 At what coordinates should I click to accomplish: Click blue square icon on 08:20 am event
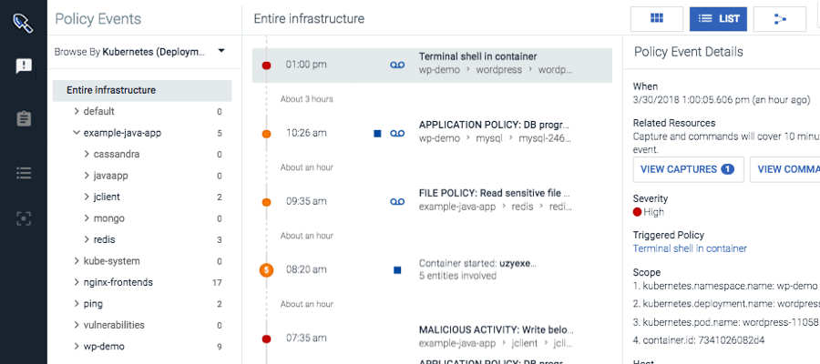pyautogui.click(x=397, y=270)
